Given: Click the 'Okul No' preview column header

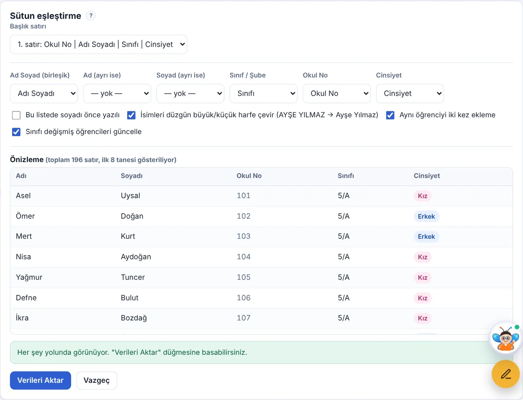Looking at the screenshot, I should click(249, 176).
